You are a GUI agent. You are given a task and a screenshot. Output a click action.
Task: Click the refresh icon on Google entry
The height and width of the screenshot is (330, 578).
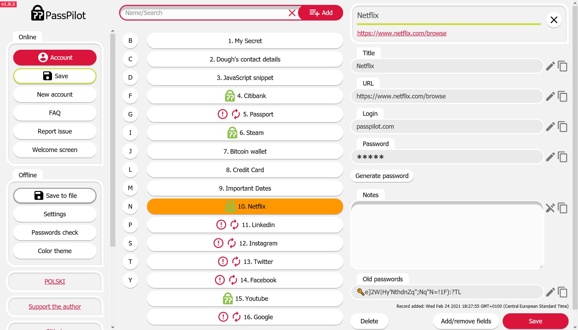point(237,317)
